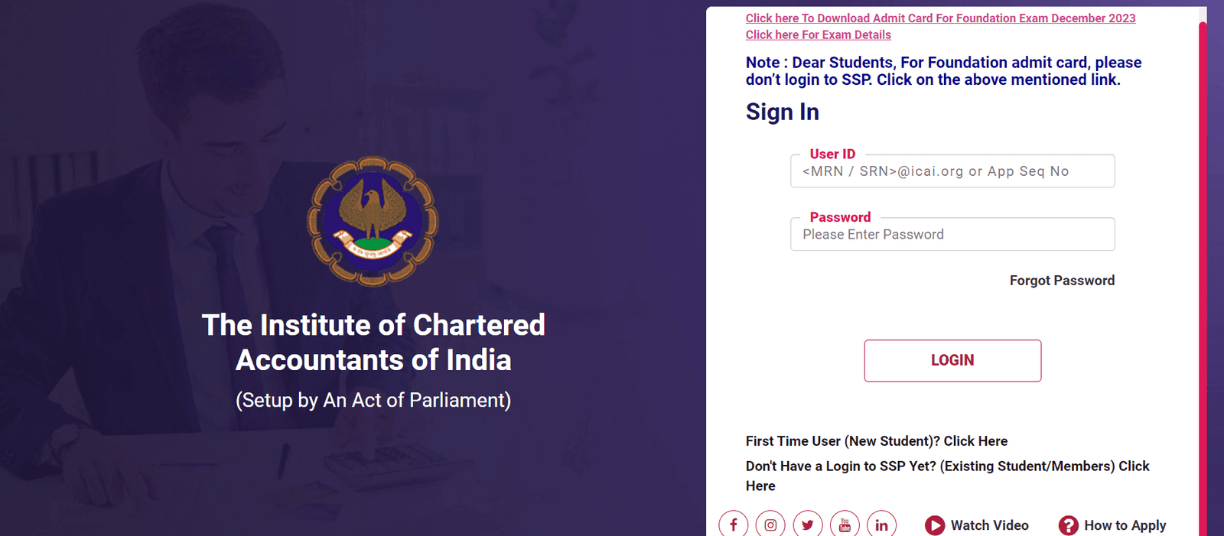Open the Click here For Exam Details link
1224x536 pixels.
point(818,35)
